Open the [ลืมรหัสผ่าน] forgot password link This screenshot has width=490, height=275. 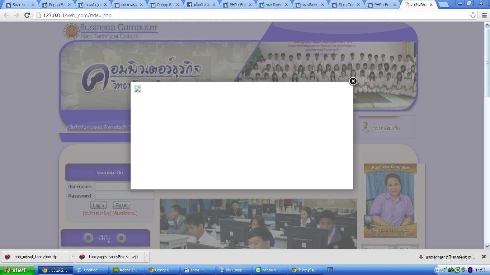[x=125, y=213]
